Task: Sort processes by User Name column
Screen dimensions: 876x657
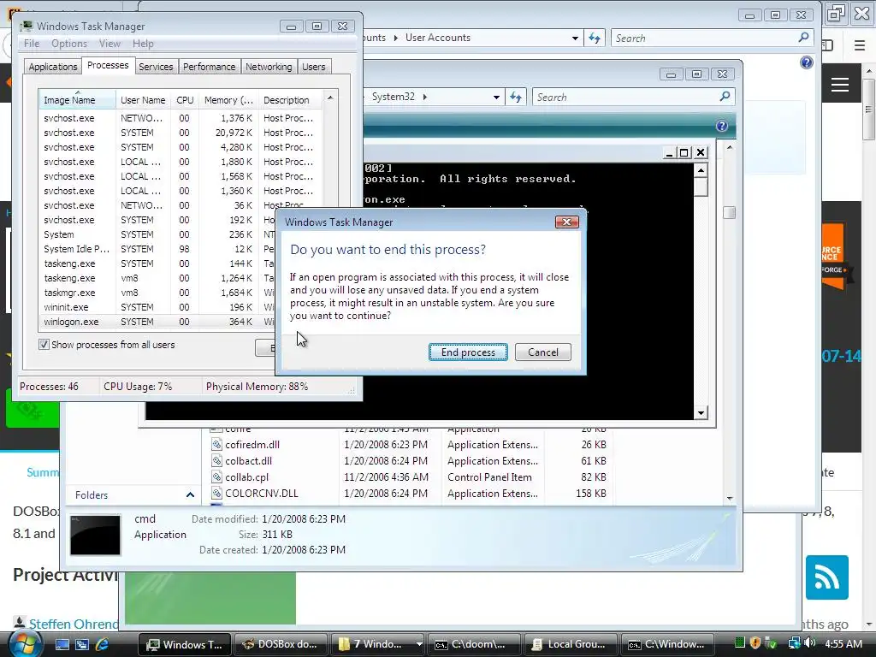Action: (x=143, y=100)
